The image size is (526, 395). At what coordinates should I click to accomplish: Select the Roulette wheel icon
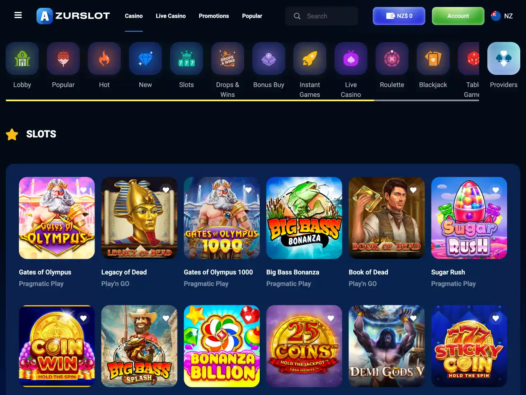tap(392, 58)
